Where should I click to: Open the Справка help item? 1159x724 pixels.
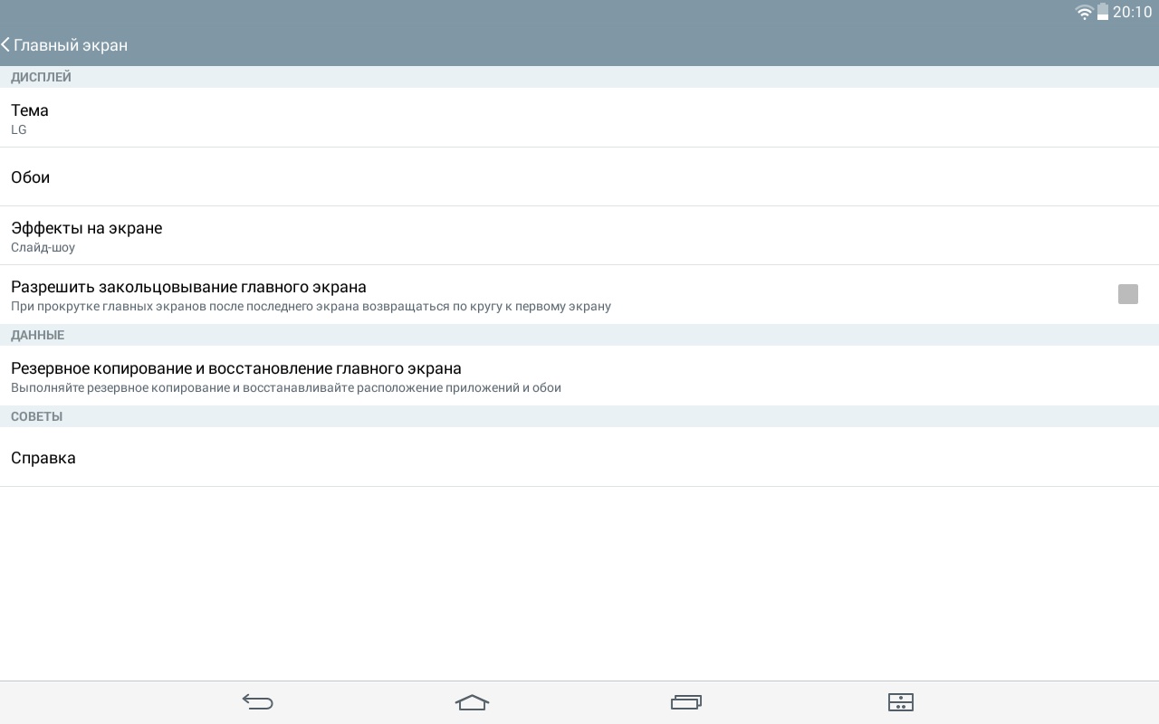[x=43, y=458]
